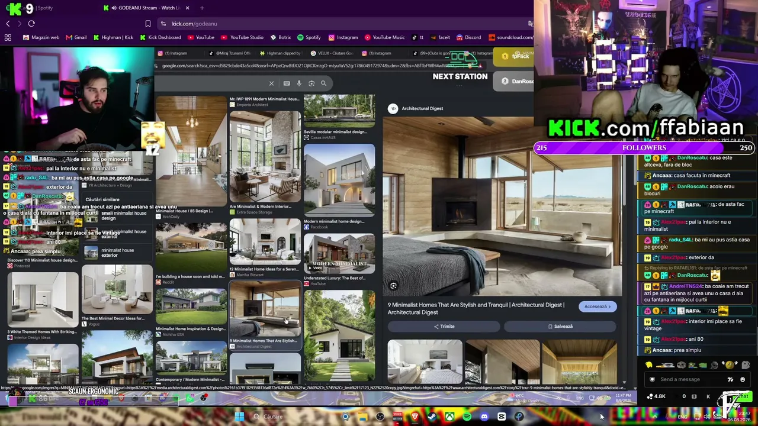The height and width of the screenshot is (426, 758).
Task: Open the YouTube Music bookmark
Action: pos(384,37)
